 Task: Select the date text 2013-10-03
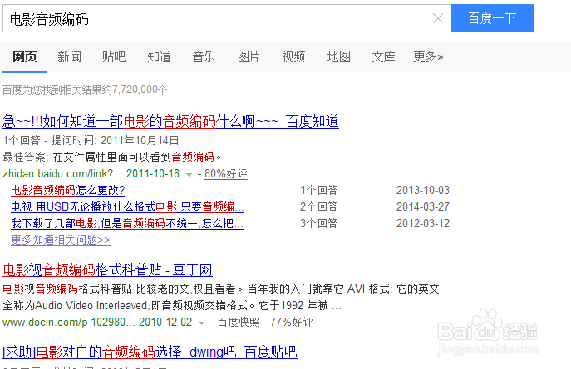point(423,190)
